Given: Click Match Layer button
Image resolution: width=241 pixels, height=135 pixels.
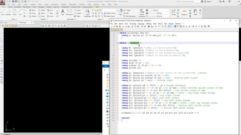Looking at the screenshot, I should click(x=109, y=16).
